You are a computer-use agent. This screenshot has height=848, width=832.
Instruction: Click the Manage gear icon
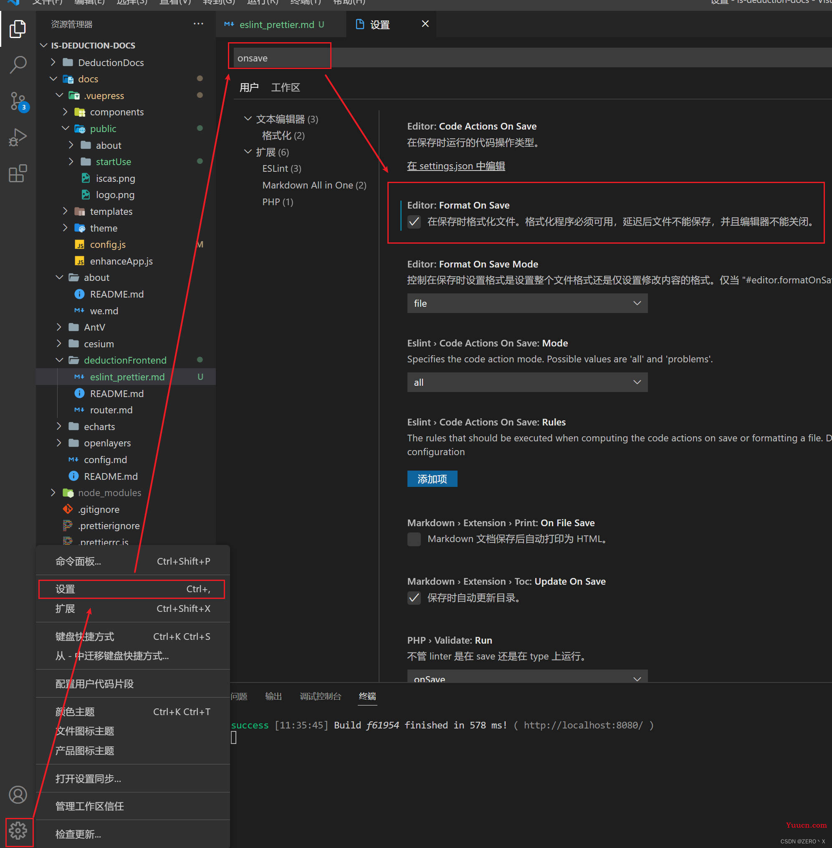[x=18, y=830]
